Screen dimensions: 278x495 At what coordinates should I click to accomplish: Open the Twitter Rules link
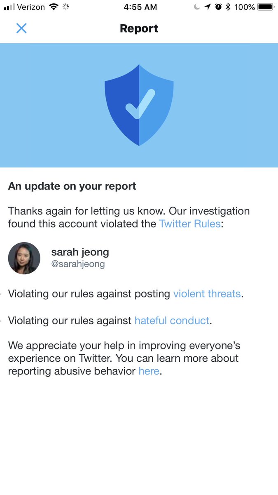pyautogui.click(x=190, y=224)
